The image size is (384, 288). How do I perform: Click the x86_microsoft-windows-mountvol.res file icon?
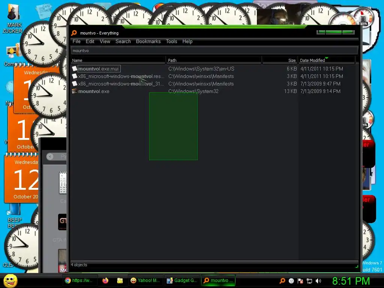[75, 76]
